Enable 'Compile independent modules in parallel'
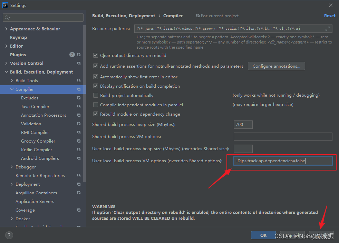This screenshot has width=339, height=243. pos(95,105)
